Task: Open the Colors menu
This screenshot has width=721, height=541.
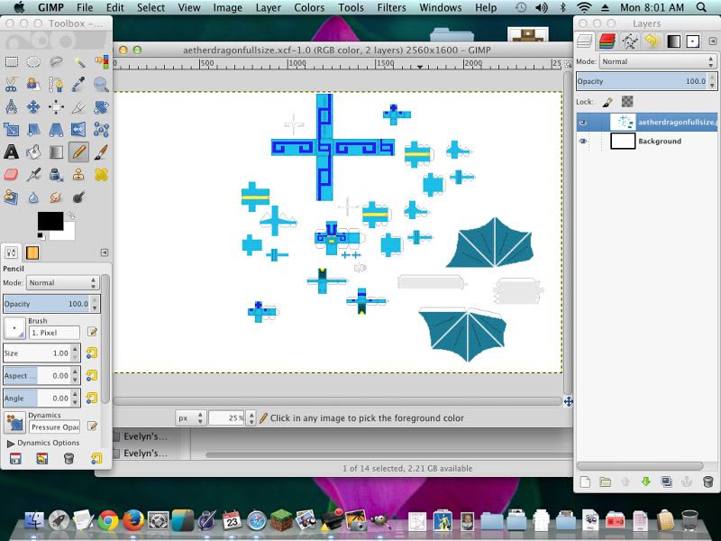Action: pos(309,8)
